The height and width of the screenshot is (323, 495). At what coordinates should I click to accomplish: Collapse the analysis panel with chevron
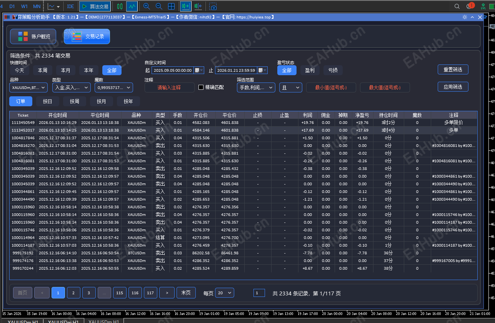pyautogui.click(x=472, y=17)
